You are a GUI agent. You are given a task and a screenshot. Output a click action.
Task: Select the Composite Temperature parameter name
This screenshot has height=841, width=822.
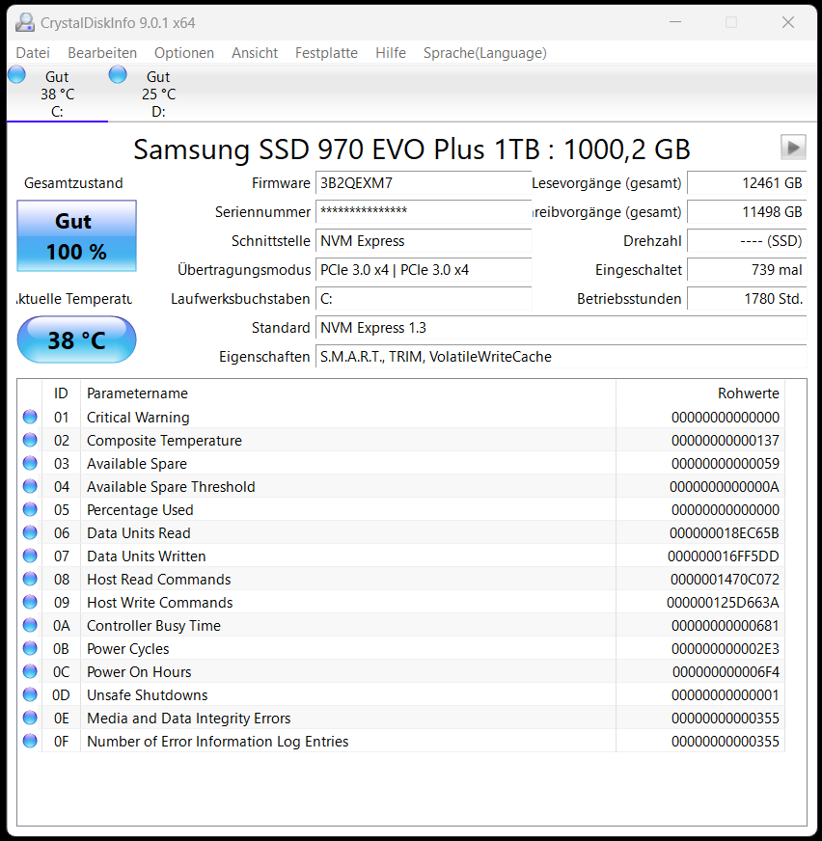click(164, 441)
